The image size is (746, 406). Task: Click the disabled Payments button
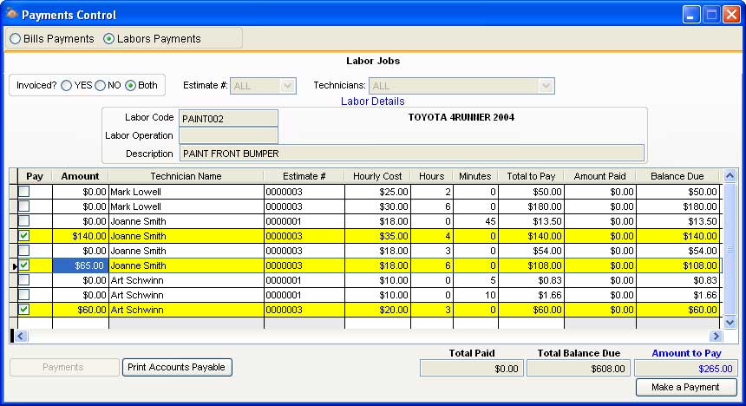pos(63,368)
